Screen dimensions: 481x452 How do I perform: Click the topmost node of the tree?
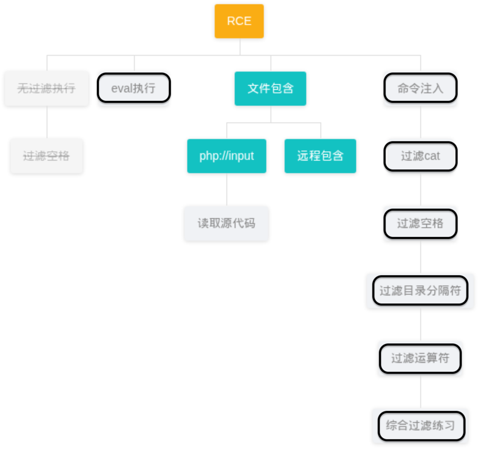pos(239,21)
